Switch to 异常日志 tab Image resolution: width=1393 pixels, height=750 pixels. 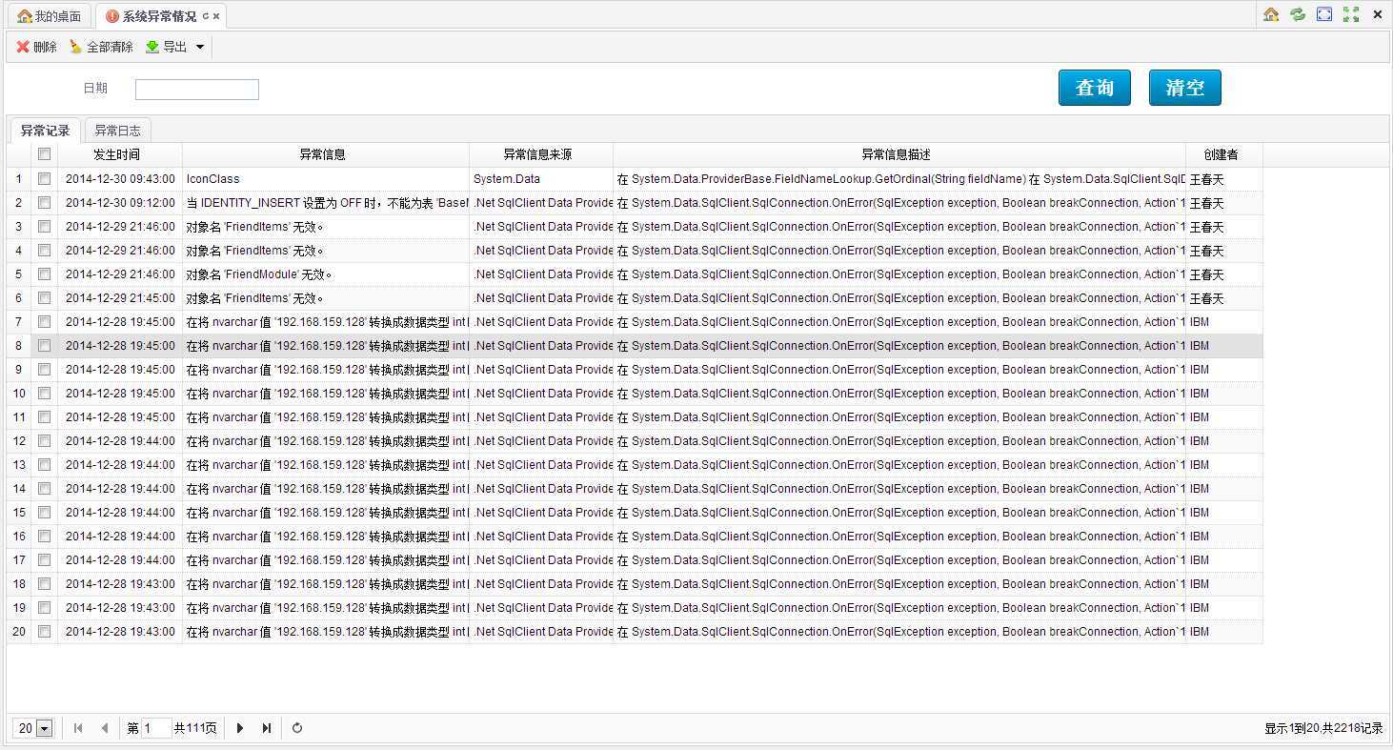point(118,131)
